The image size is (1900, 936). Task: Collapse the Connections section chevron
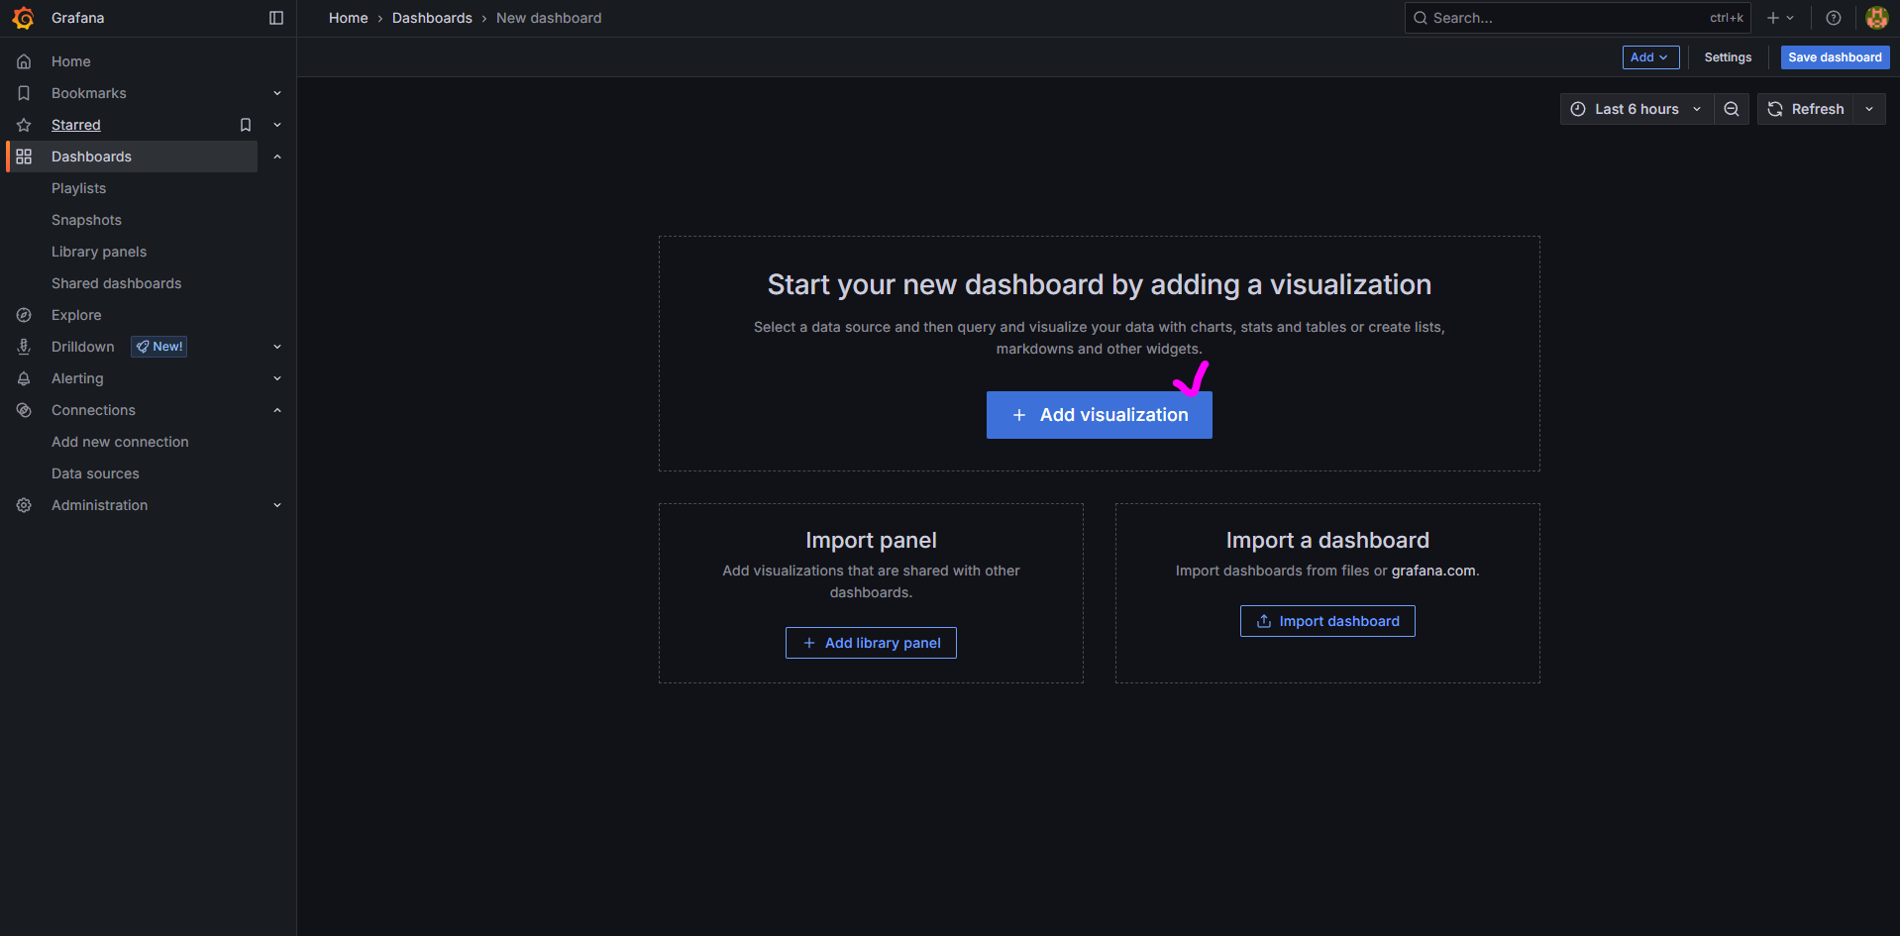[277, 410]
